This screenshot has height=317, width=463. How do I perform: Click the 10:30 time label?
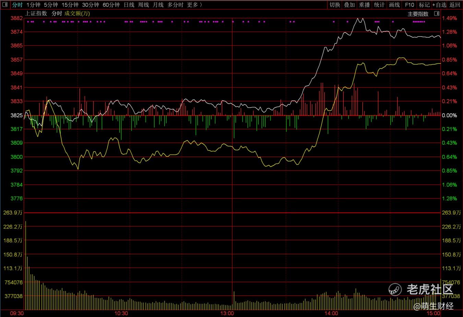click(121, 313)
